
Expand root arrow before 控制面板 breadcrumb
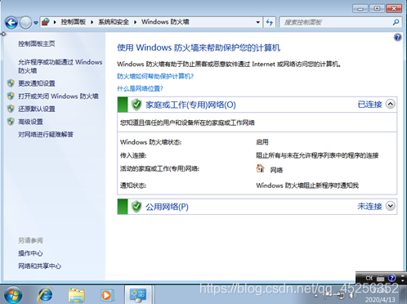(55, 22)
